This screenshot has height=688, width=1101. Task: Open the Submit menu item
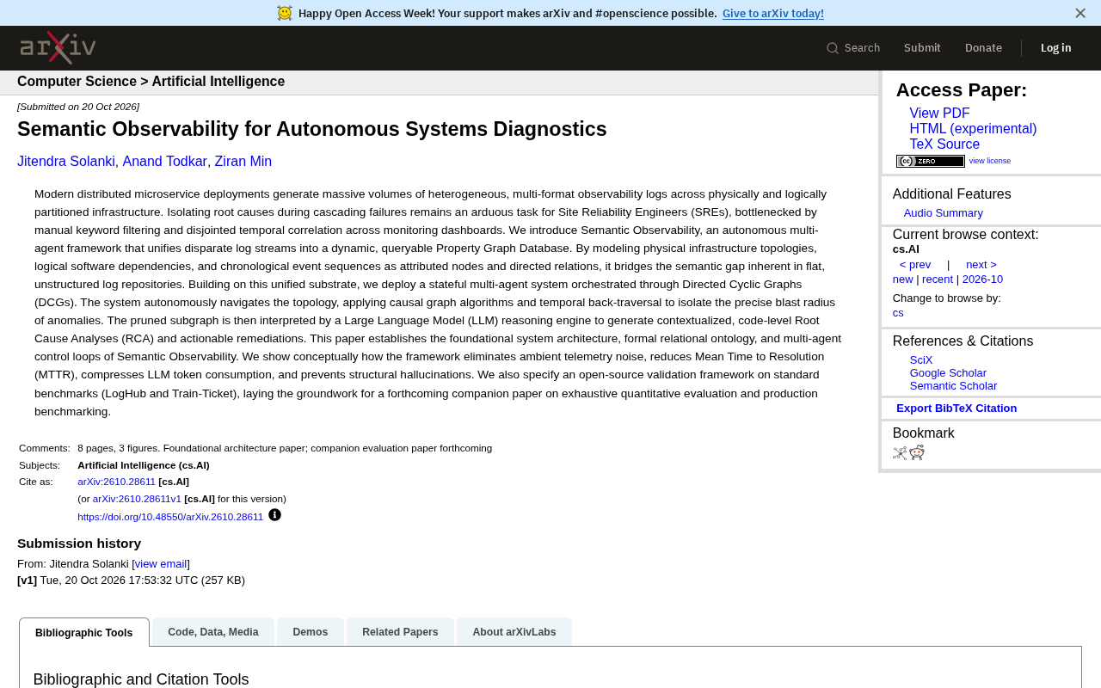pyautogui.click(x=922, y=48)
